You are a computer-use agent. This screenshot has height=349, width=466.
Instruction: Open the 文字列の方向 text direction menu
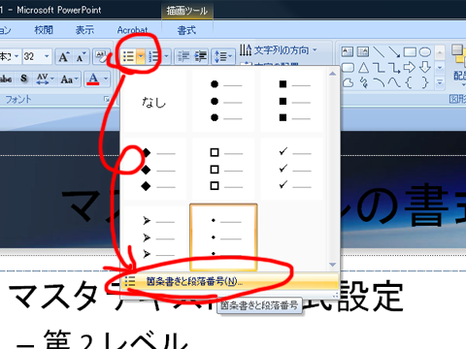click(279, 50)
